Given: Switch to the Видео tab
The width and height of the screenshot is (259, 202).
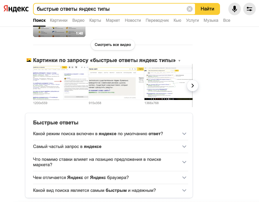Looking at the screenshot, I should [78, 20].
